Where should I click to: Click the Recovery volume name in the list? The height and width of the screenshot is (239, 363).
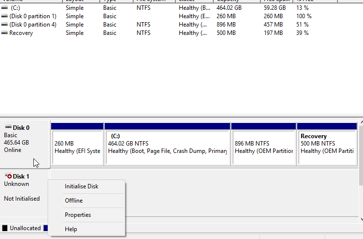(x=21, y=33)
